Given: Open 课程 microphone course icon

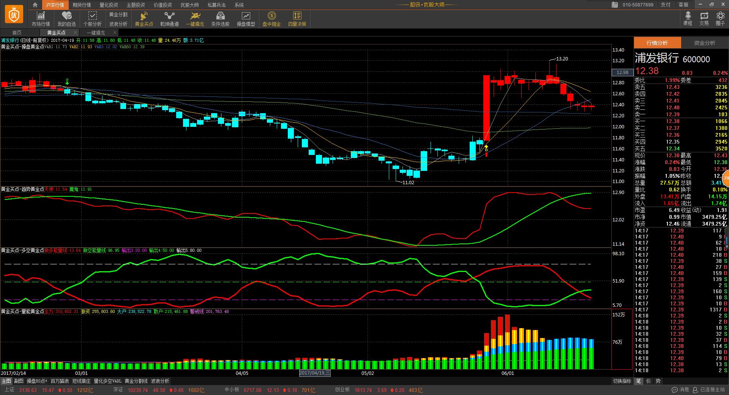Looking at the screenshot, I should point(688,18).
